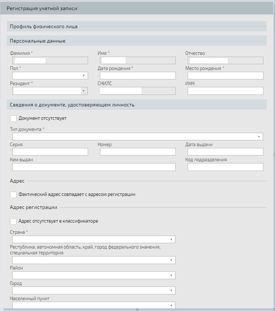The width and height of the screenshot is (275, 311).
Task: Open the Пол dropdown
Action: pyautogui.click(x=50, y=75)
